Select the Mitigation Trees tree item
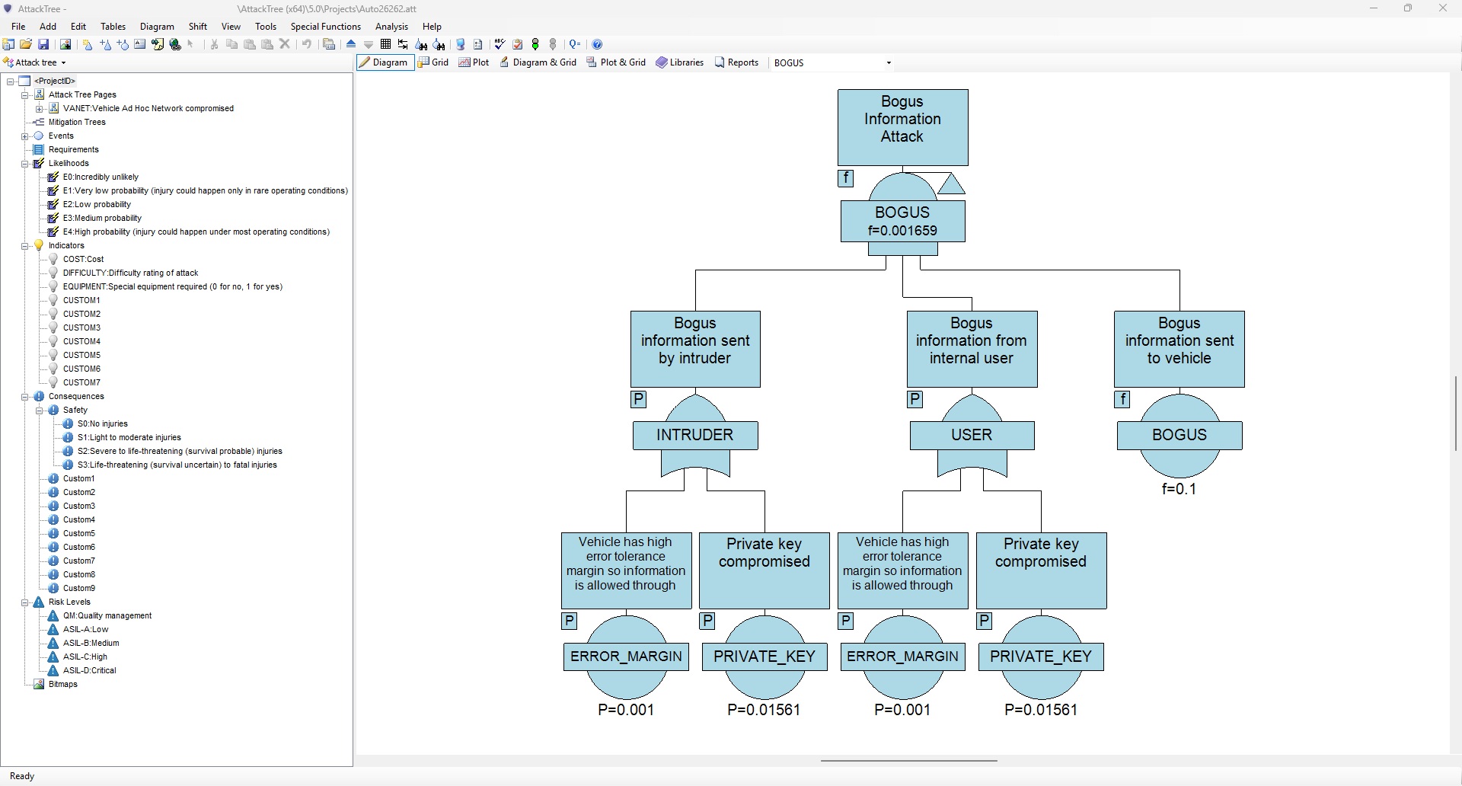 77,122
